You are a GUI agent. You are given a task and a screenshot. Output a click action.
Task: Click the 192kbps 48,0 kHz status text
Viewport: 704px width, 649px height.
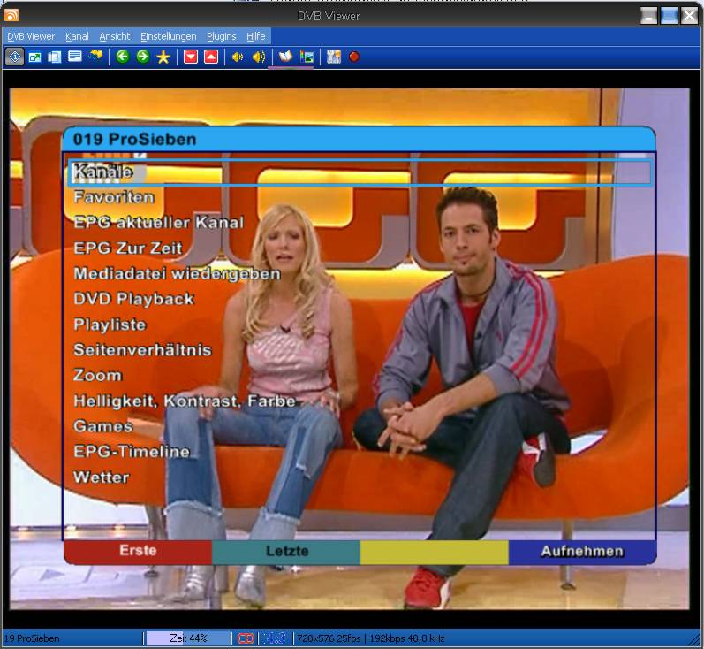click(x=407, y=638)
